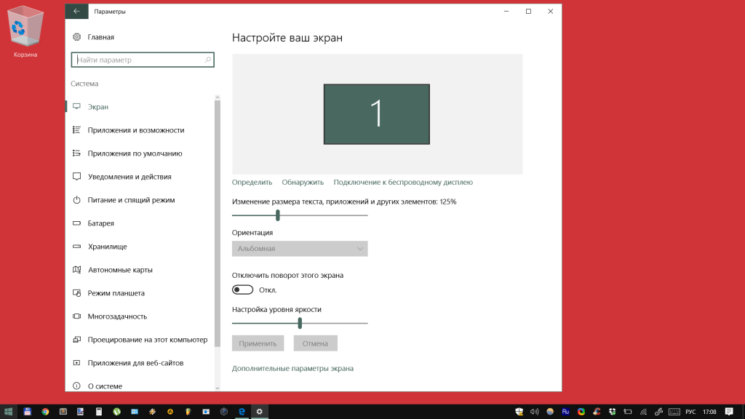Click the CCleaner tray icon
The width and height of the screenshot is (745, 419).
[x=597, y=412]
